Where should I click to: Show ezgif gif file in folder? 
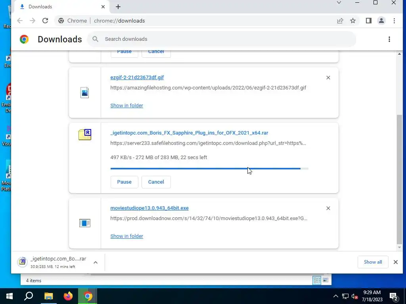tap(126, 105)
